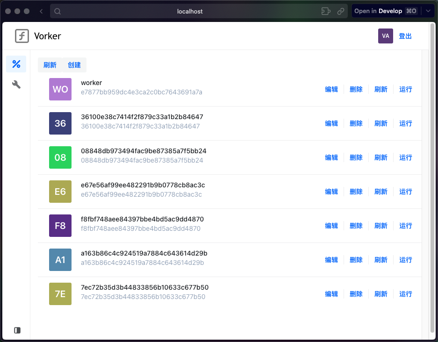Screen dimensions: 438x342
Task: Click the search icon in address bar
Action: pos(58,11)
